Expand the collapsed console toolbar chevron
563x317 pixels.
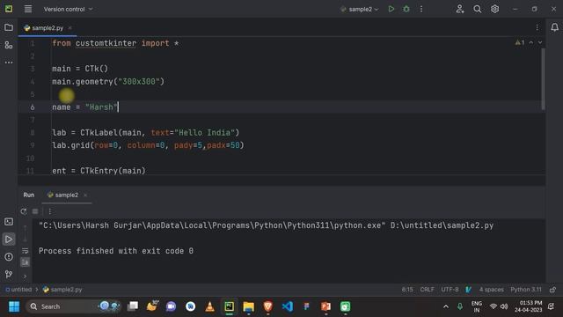tap(25, 276)
